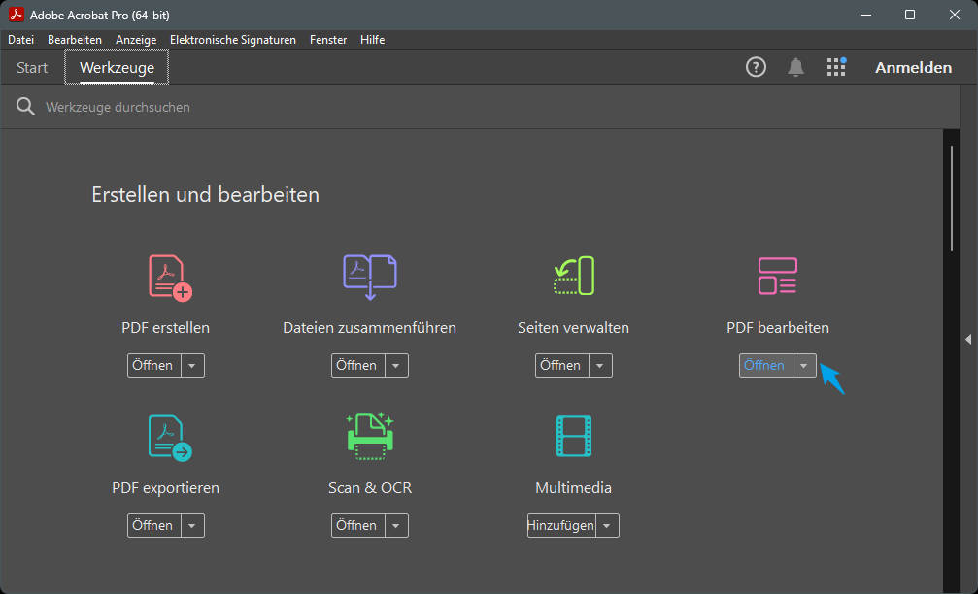978x594 pixels.
Task: Switch to the Start tab
Action: pyautogui.click(x=31, y=67)
